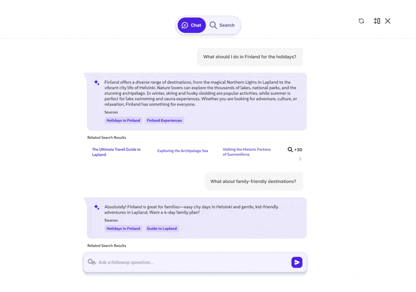
Task: Click the send message arrow button
Action: [297, 262]
